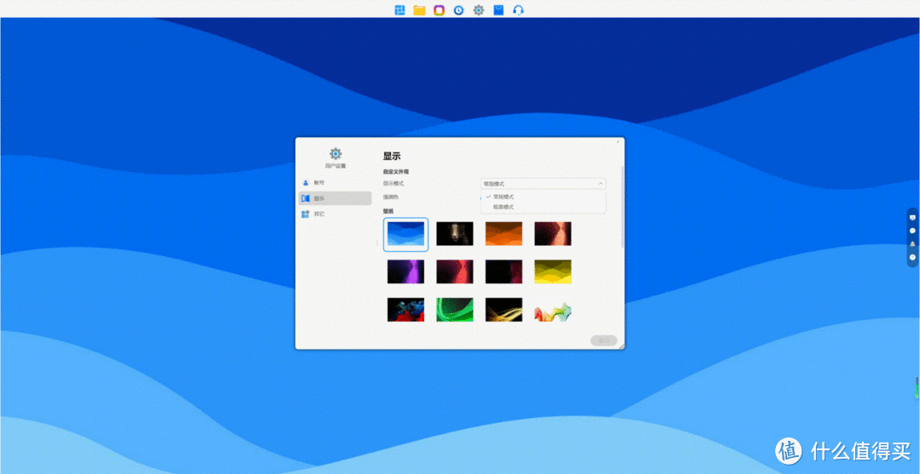
Task: Open the chat bubble icon in right sidebar
Action: click(912, 231)
